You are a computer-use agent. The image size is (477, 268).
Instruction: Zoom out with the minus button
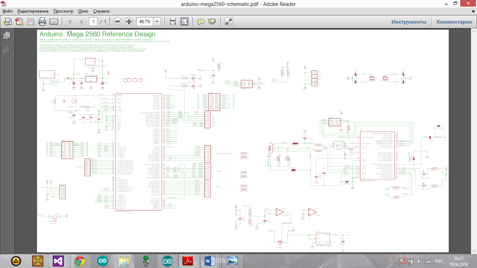click(x=118, y=22)
